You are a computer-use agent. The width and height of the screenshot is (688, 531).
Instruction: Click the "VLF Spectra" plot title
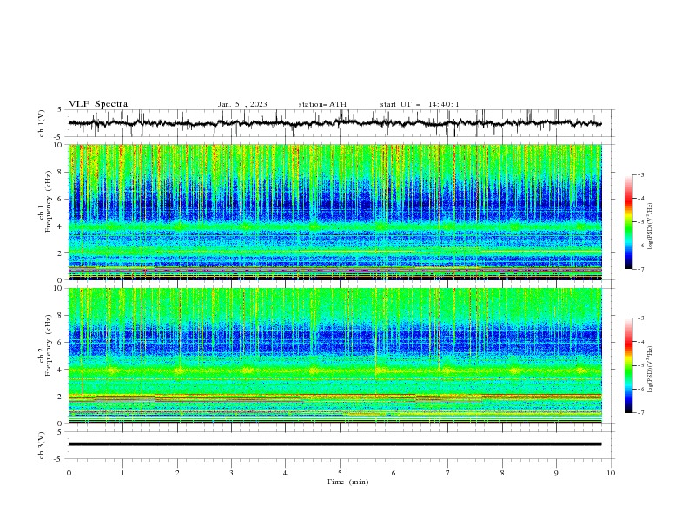(x=98, y=104)
